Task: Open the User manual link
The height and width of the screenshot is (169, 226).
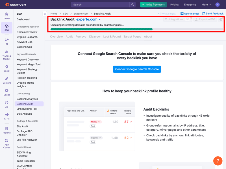Action: [x=190, y=14]
